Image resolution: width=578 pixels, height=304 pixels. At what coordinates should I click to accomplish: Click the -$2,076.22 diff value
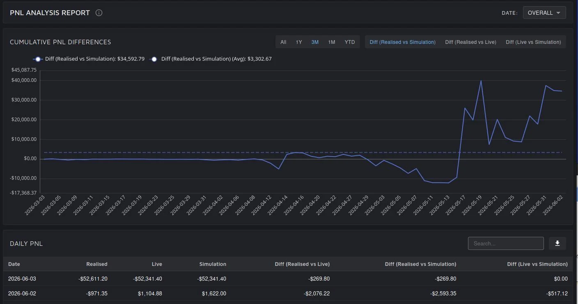[x=316, y=294]
